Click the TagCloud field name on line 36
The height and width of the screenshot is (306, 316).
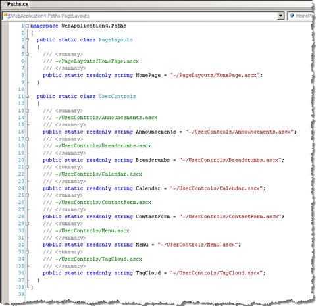(148, 273)
